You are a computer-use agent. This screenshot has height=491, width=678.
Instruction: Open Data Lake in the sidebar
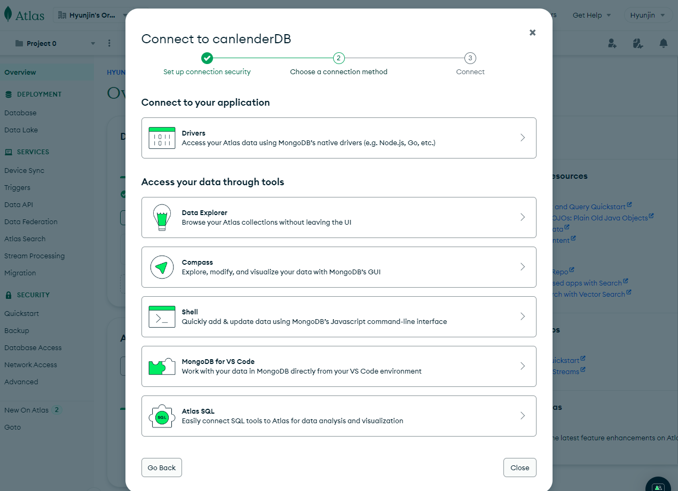(21, 130)
